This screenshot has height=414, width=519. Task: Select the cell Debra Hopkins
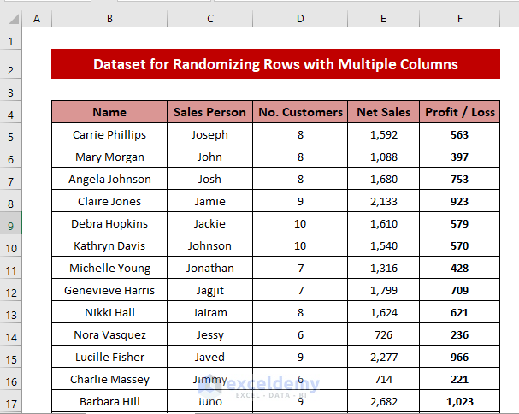[x=109, y=223]
